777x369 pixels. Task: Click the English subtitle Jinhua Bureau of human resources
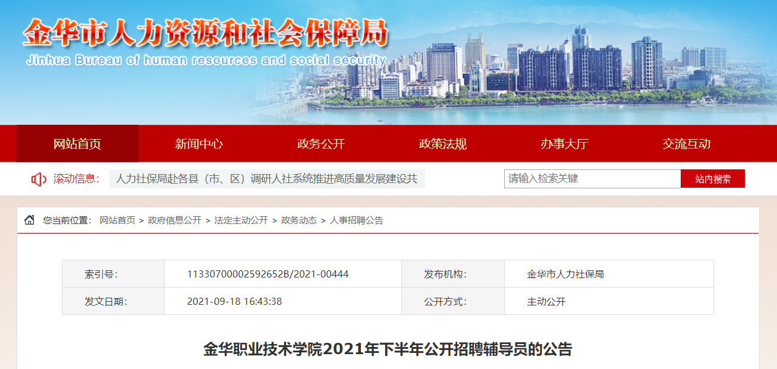tap(206, 60)
